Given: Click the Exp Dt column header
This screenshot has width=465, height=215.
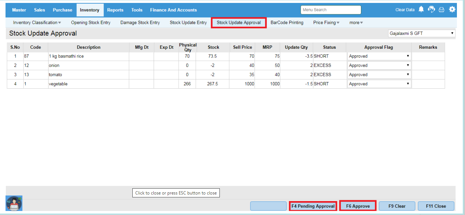Looking at the screenshot, I should click(167, 47).
